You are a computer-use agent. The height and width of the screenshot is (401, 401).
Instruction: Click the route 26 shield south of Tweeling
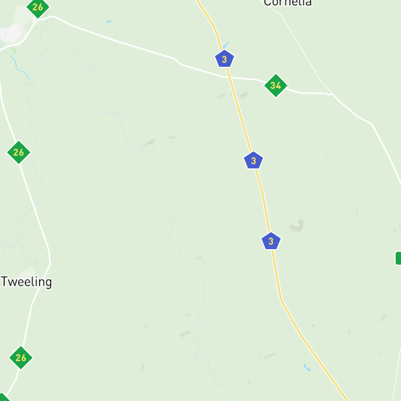21,358
